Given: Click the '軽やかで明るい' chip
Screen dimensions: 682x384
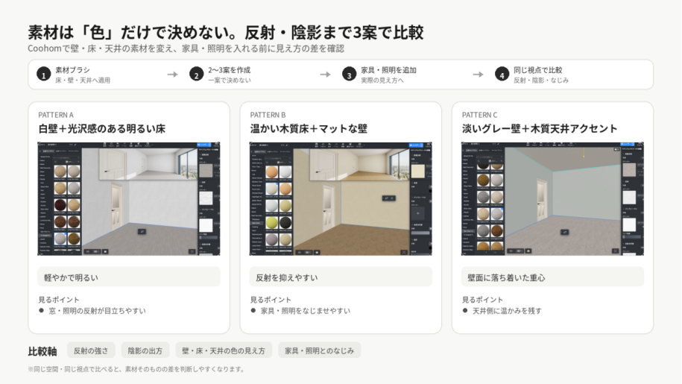Looking at the screenshot, I should click(x=129, y=277).
